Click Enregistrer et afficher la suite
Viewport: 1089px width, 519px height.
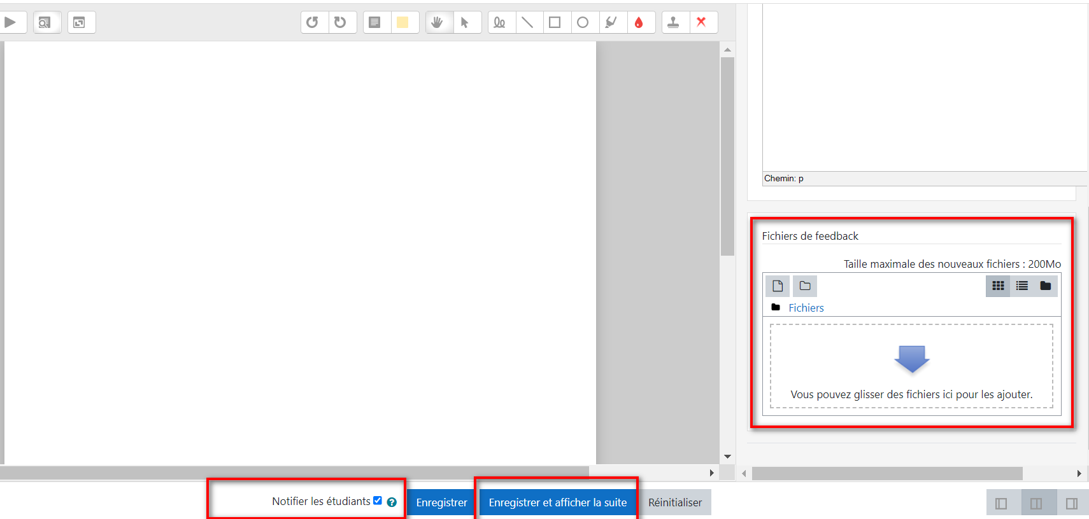[x=557, y=502]
